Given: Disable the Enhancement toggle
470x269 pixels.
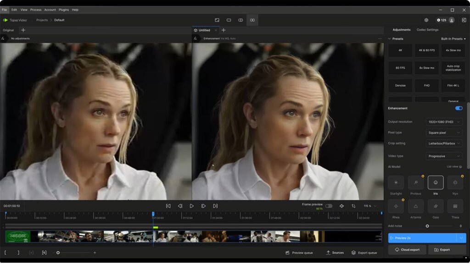Looking at the screenshot, I should pos(459,108).
